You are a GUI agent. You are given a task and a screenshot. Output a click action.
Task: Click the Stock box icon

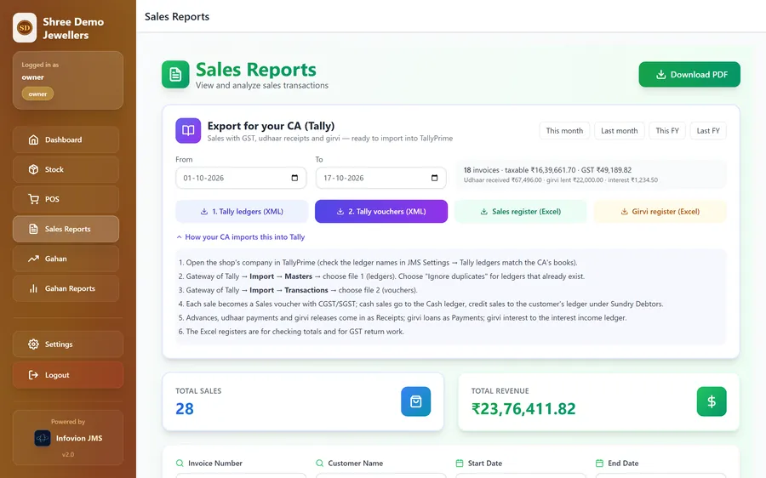point(33,169)
